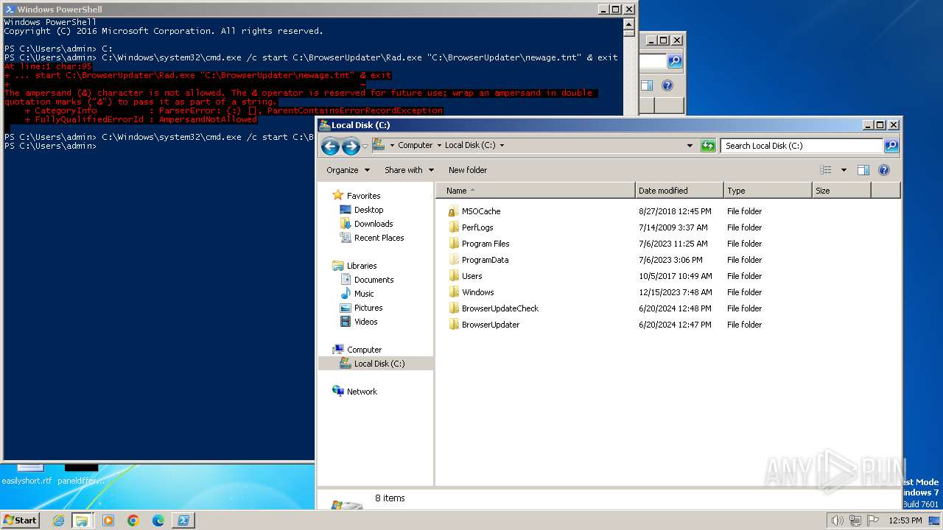Click the Forward arrow in Local Disk window

click(351, 146)
